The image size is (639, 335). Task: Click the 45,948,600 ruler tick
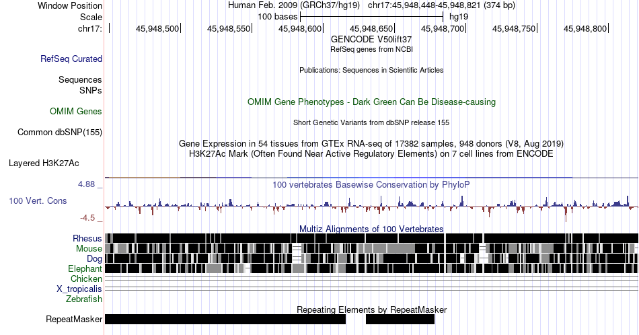(x=301, y=28)
